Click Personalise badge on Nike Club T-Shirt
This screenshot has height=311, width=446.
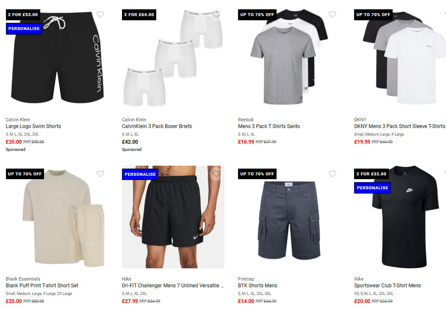point(372,188)
